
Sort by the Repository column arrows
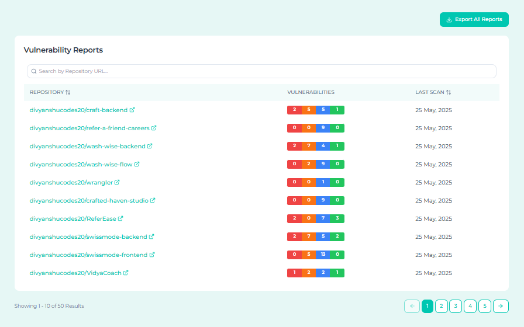68,92
